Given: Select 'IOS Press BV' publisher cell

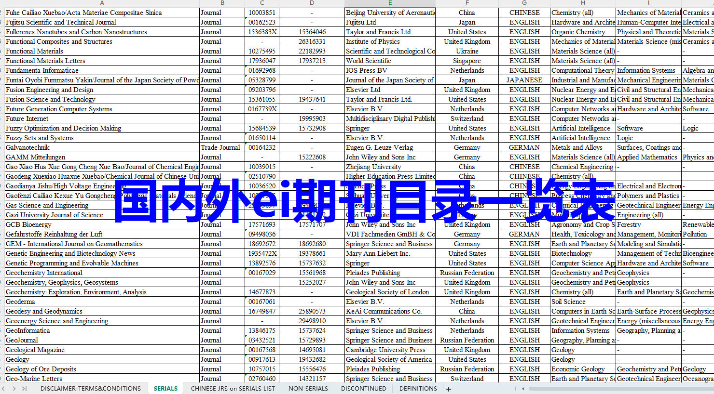Looking at the screenshot, I should pos(390,70).
